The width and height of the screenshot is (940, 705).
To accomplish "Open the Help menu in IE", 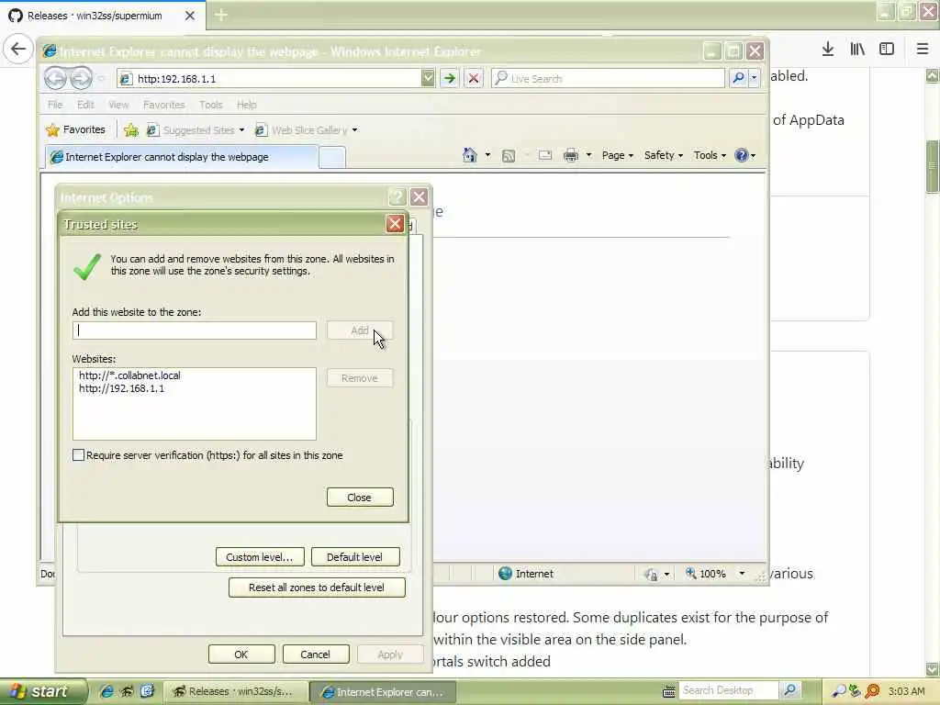I will 246,105.
